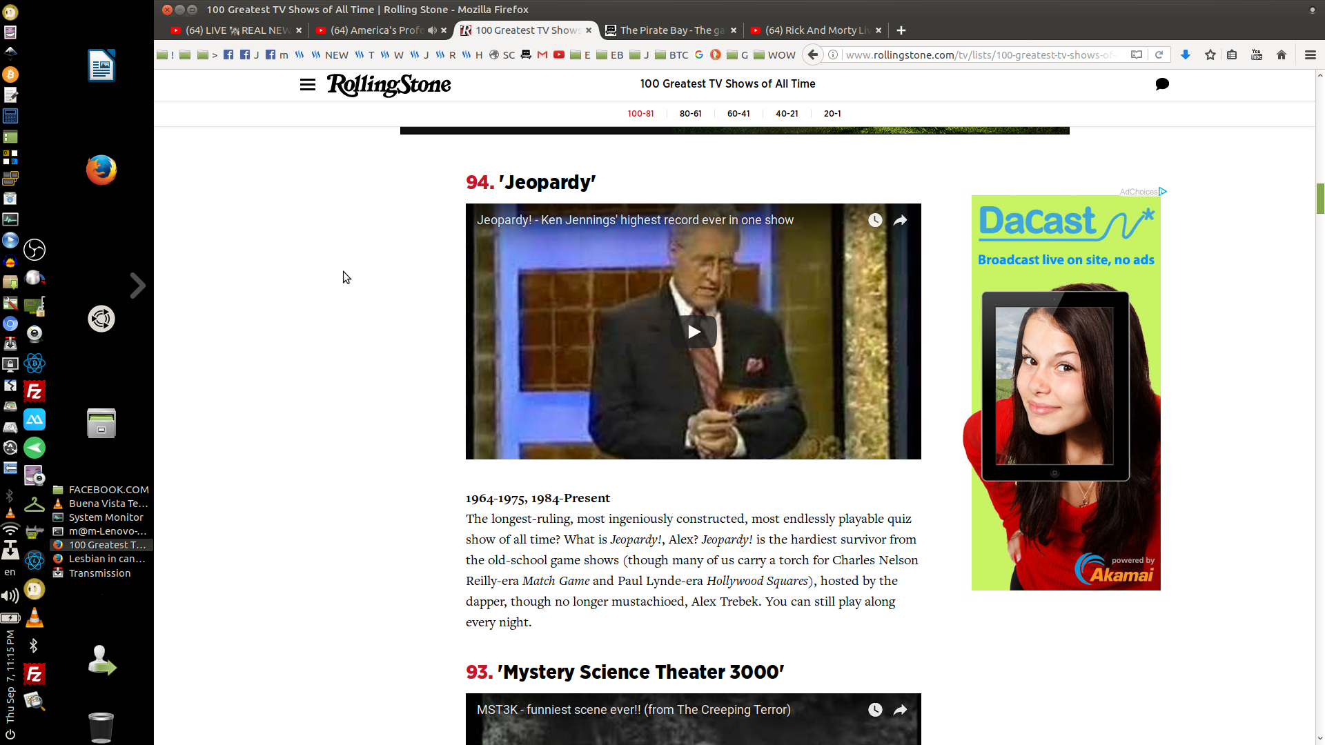Switch to the America's Prof tab
The height and width of the screenshot is (745, 1325).
pos(376,30)
